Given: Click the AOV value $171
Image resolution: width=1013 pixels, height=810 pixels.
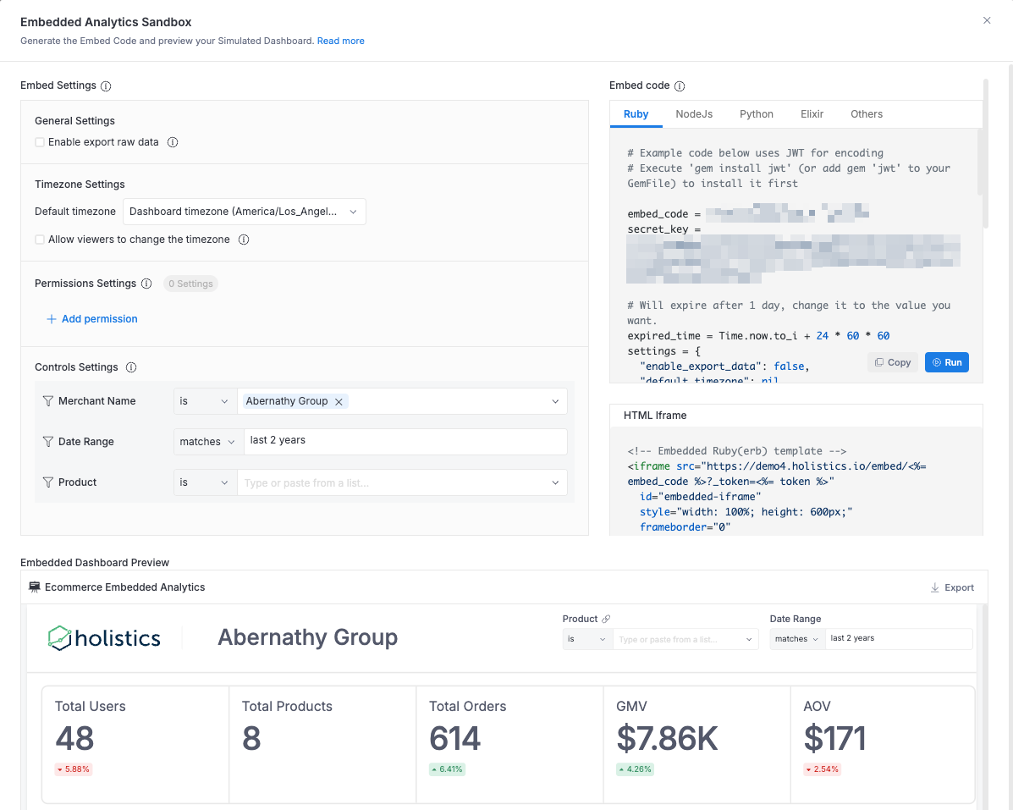Looking at the screenshot, I should click(x=834, y=738).
